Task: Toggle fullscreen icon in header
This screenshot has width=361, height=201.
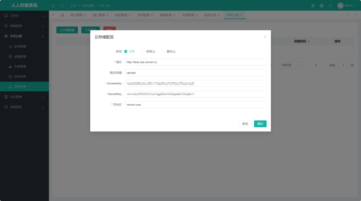Action: [330, 6]
